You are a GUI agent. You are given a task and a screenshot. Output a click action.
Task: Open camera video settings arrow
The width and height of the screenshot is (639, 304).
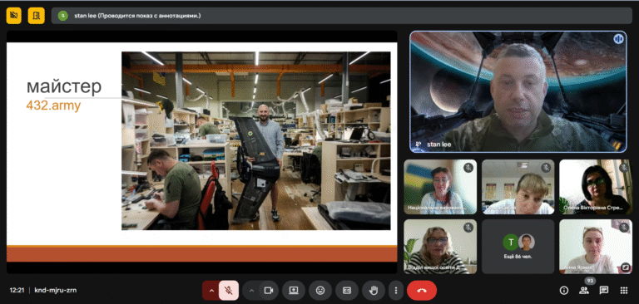pos(251,290)
